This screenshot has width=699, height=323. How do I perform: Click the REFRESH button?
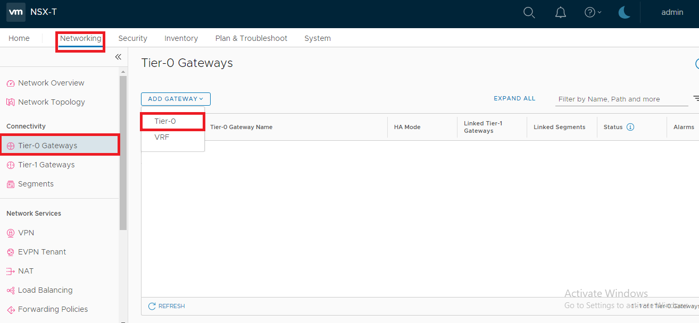[167, 306]
